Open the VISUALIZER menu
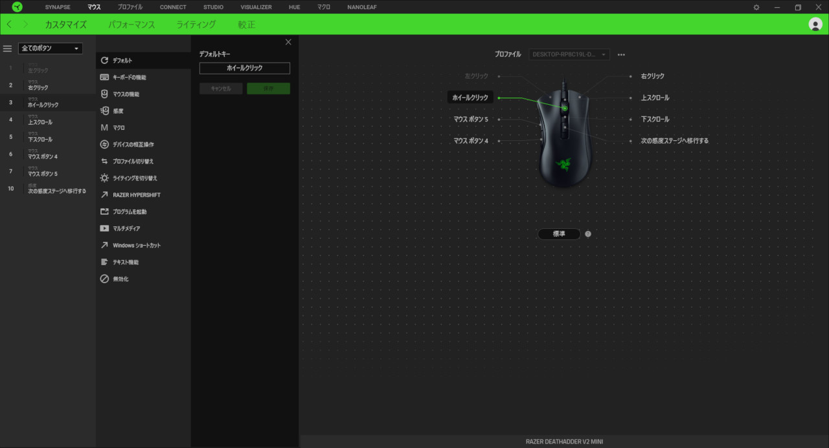Image resolution: width=829 pixels, height=448 pixels. click(256, 7)
